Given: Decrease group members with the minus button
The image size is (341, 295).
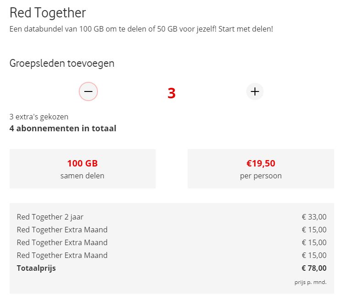Looking at the screenshot, I should [88, 92].
